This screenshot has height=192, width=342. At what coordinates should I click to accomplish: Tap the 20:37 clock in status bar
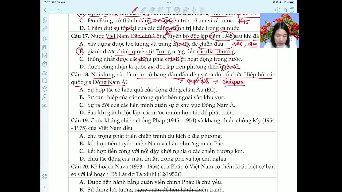tap(47, 2)
